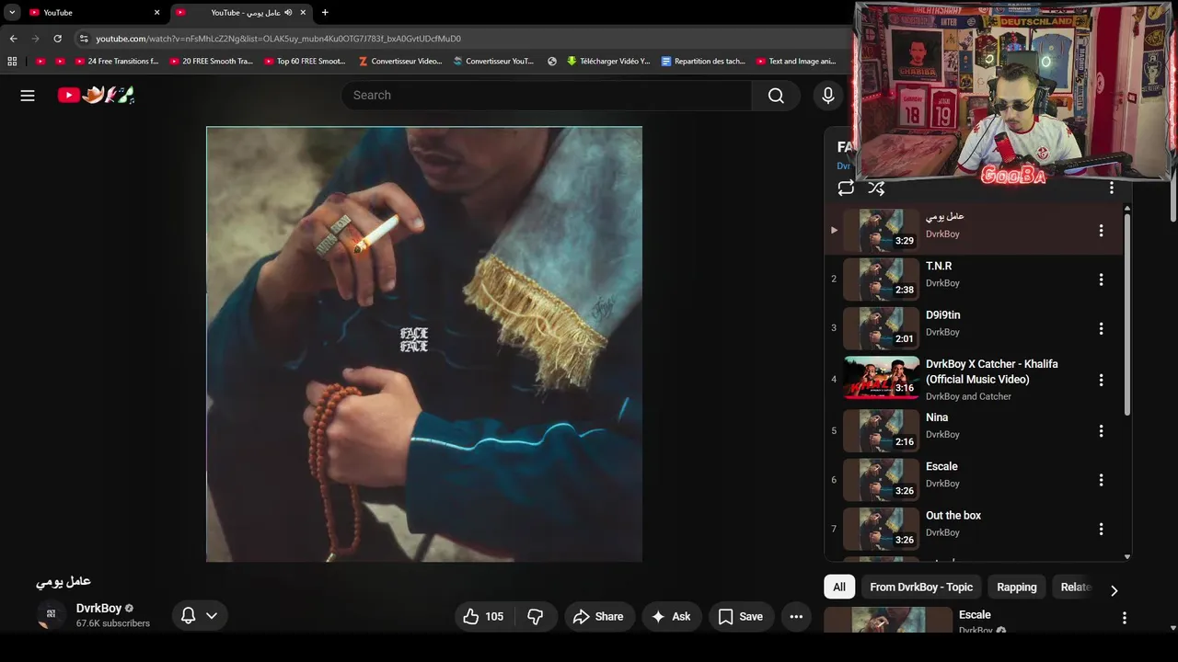This screenshot has width=1178, height=662.
Task: Open 'Convertisseur Video' bookmark
Action: [x=399, y=62]
